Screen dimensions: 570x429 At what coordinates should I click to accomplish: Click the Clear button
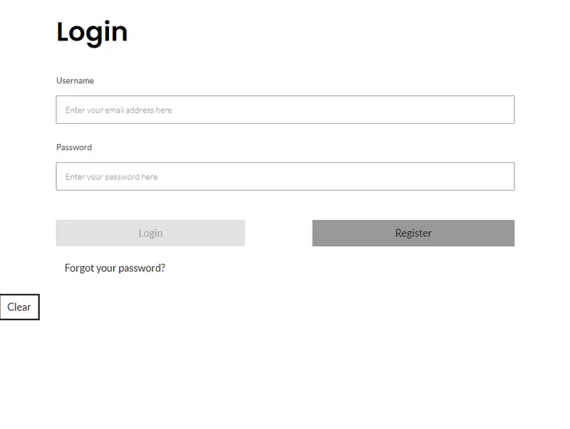[19, 307]
